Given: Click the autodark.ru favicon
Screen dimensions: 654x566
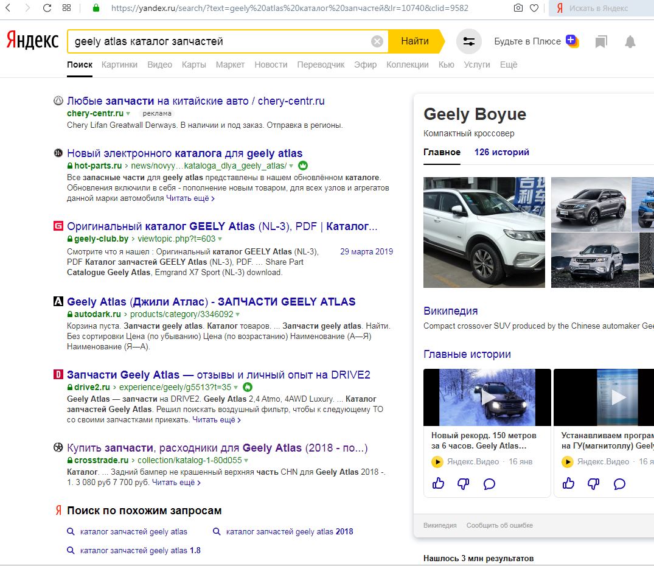Looking at the screenshot, I should (58, 301).
